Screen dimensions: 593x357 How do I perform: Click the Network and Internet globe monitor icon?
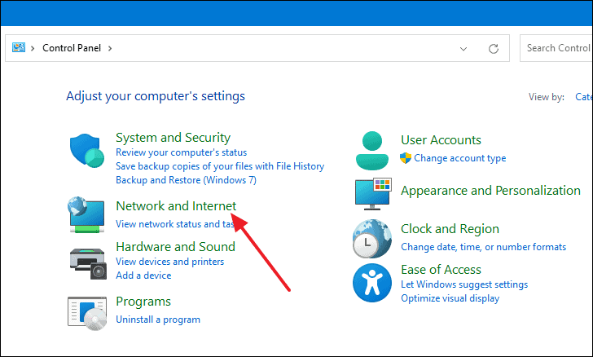86,214
